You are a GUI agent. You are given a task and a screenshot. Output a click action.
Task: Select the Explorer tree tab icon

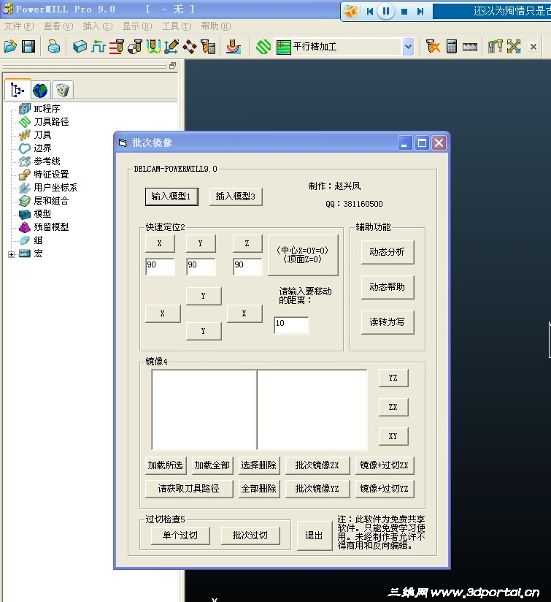(18, 90)
